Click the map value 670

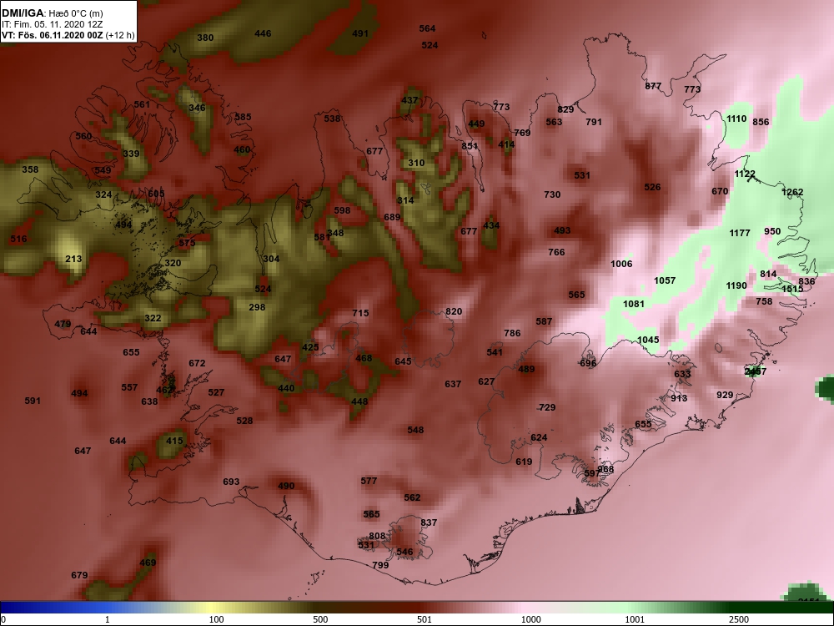click(720, 192)
